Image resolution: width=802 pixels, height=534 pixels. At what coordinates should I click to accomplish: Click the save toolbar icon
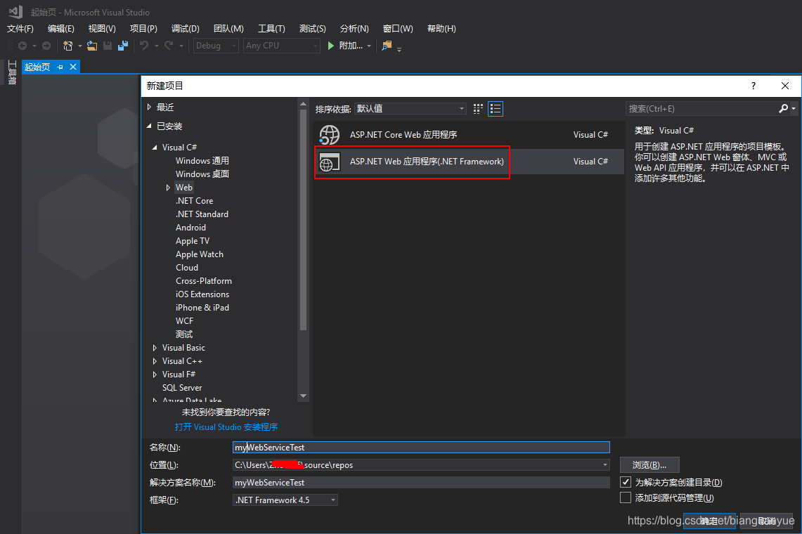pyautogui.click(x=108, y=46)
